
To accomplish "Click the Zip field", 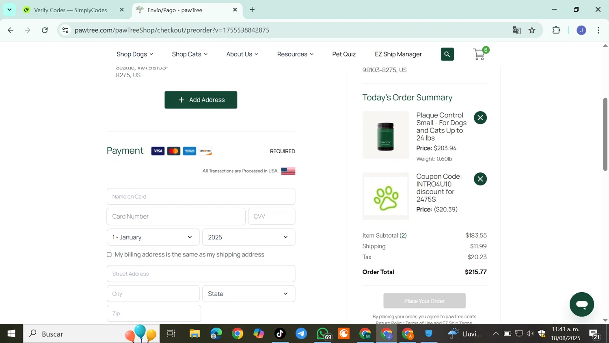I will [x=154, y=314].
